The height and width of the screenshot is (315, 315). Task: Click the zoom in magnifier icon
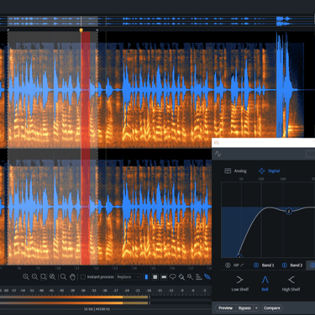point(26,277)
